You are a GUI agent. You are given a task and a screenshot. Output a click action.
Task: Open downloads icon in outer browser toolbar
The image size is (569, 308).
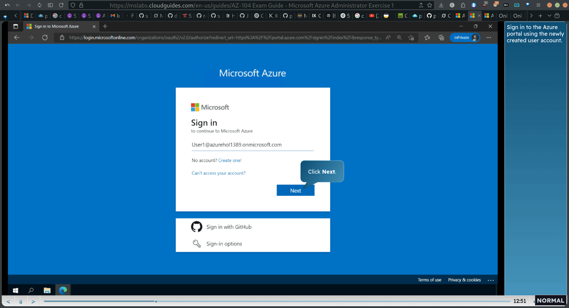(441, 5)
